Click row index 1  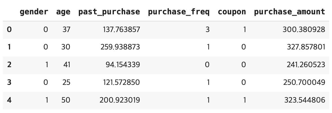click(9, 47)
